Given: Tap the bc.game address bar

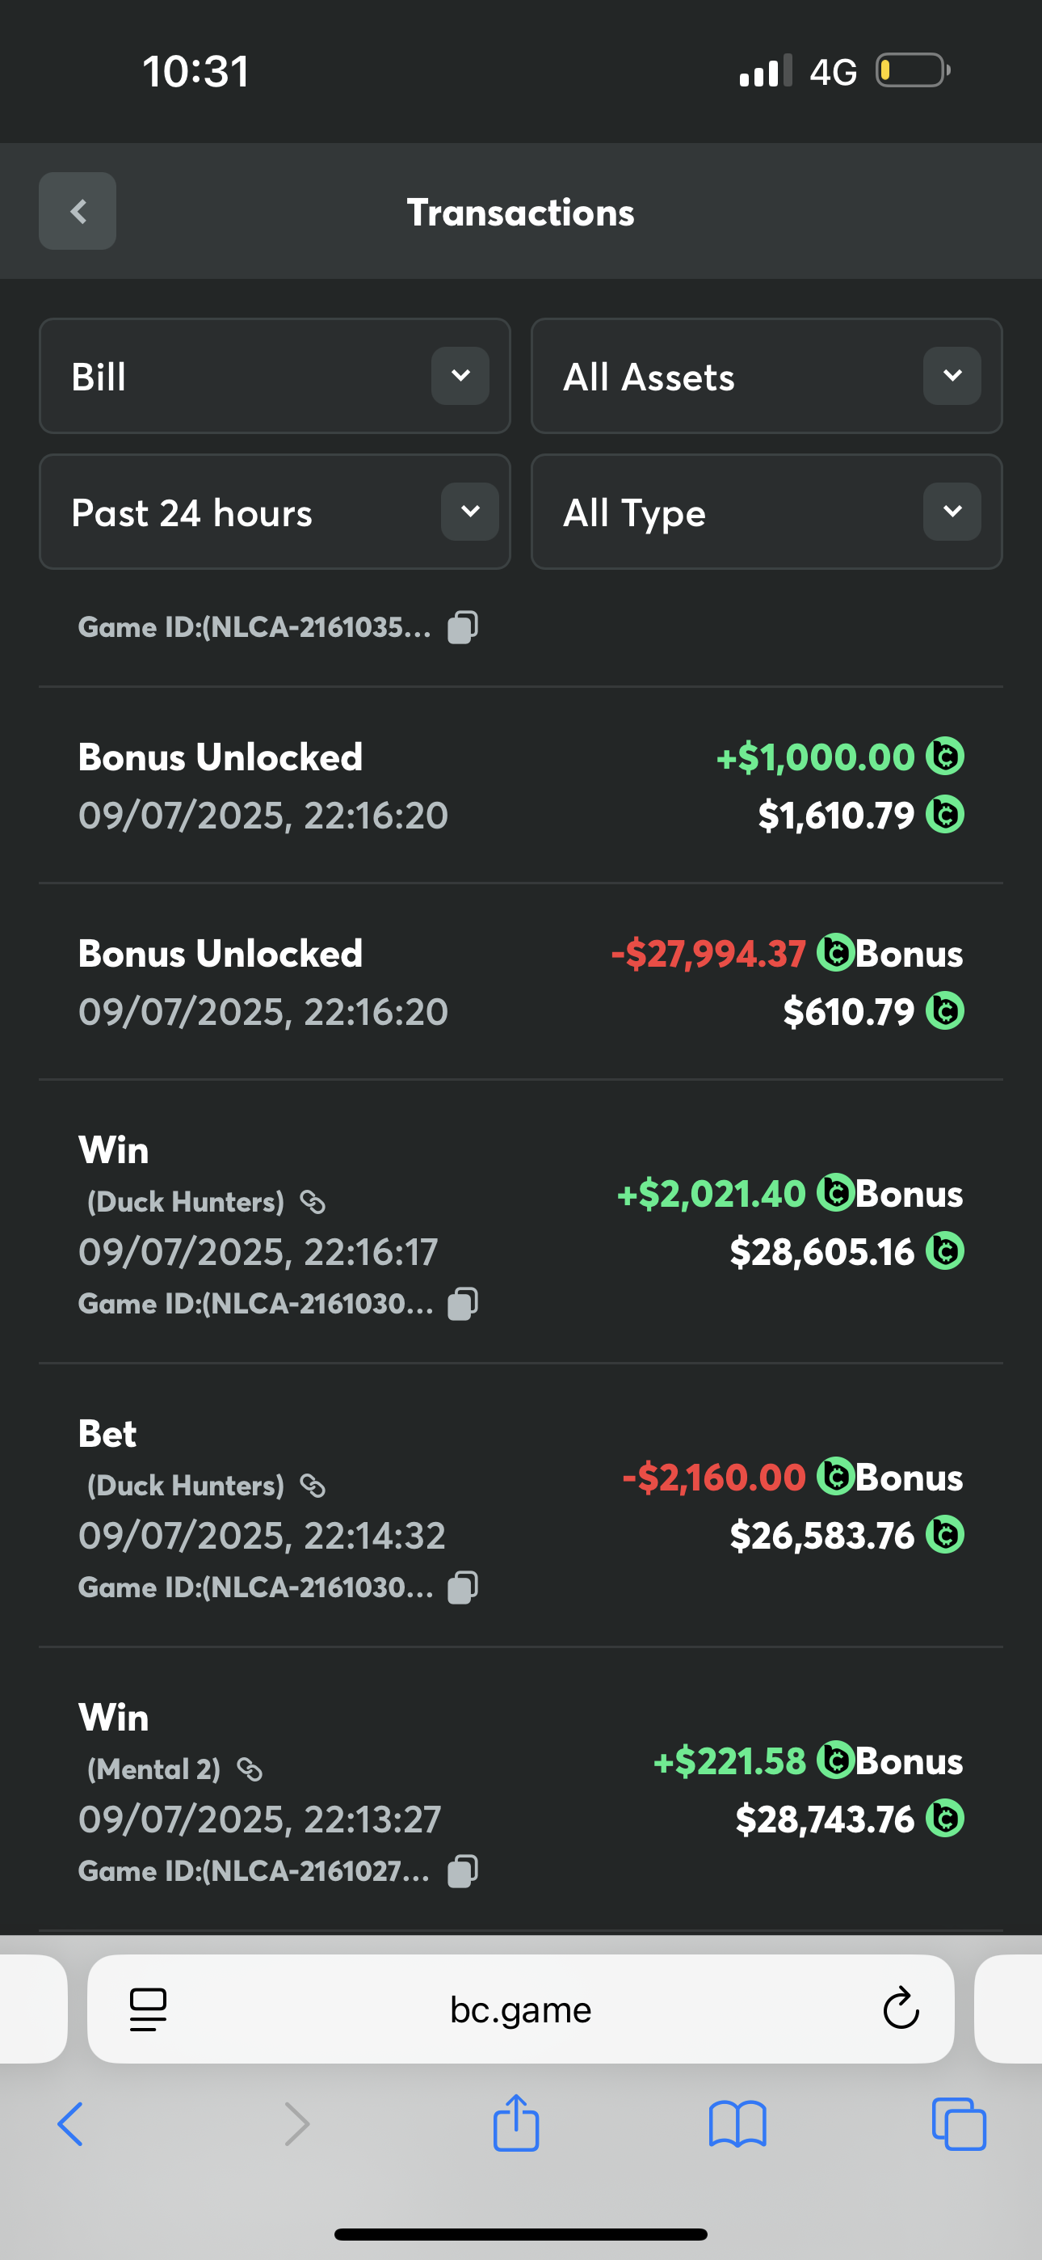Looking at the screenshot, I should click(520, 2009).
